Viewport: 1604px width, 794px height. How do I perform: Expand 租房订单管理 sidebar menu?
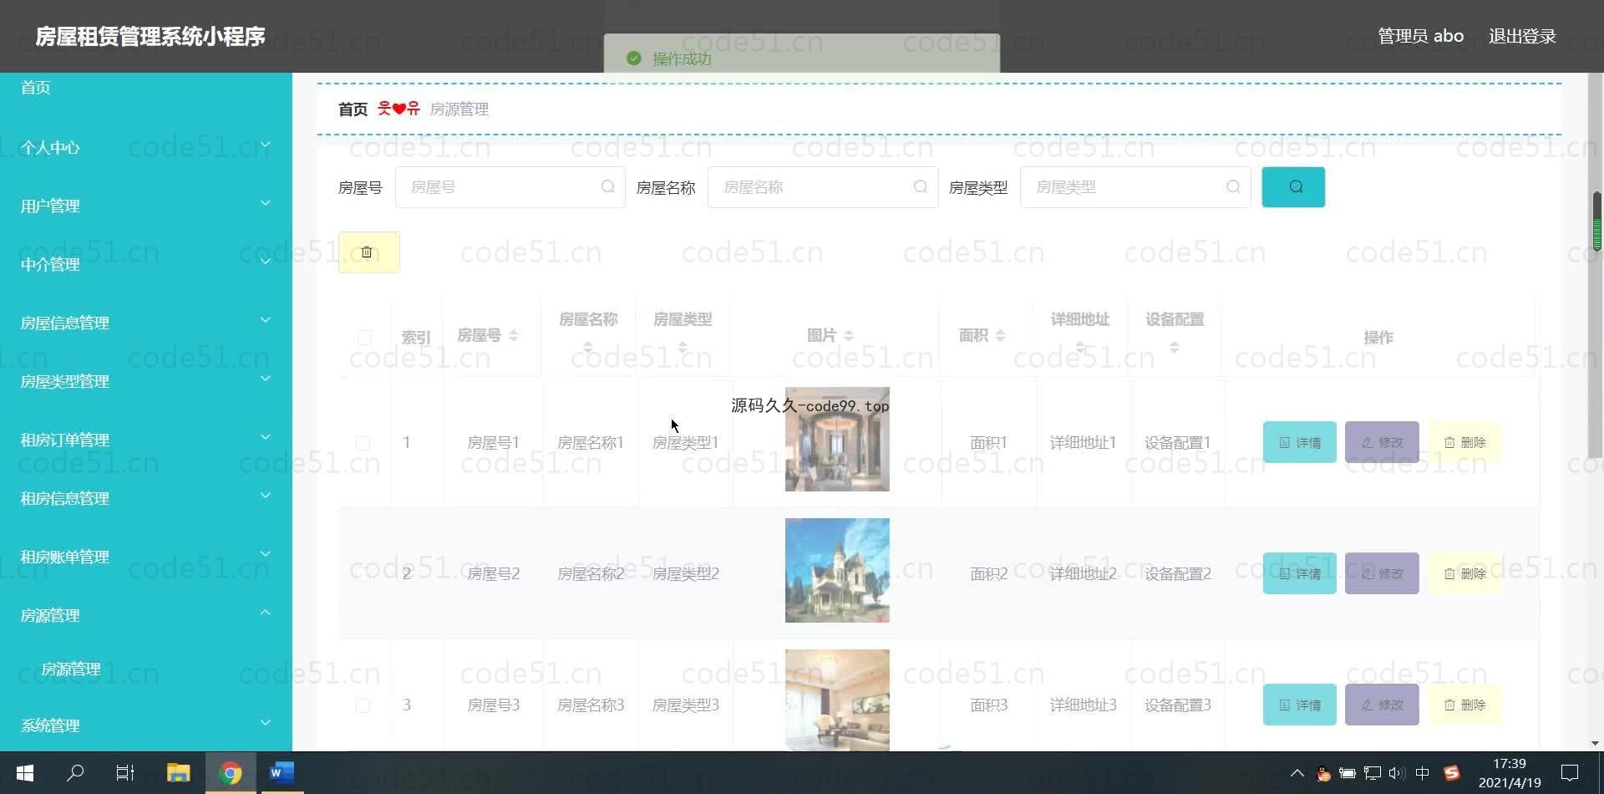(x=146, y=440)
